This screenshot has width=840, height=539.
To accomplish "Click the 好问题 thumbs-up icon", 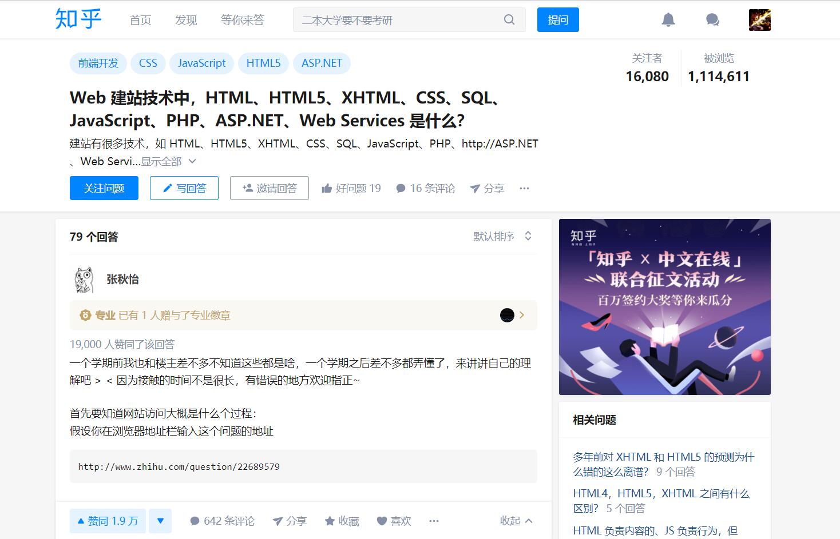I will tap(327, 189).
